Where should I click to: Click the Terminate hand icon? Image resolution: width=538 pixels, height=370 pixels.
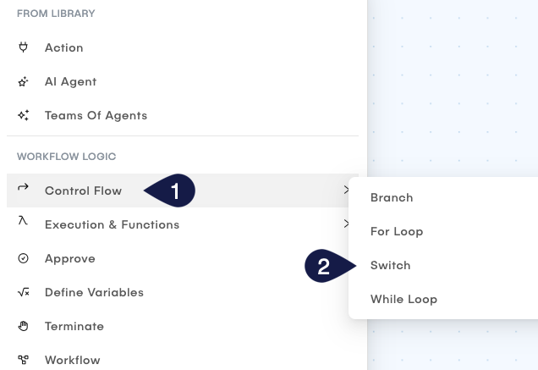[x=24, y=326]
